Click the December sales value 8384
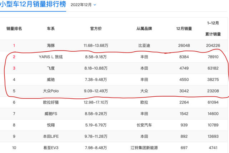229x153 pixels. tap(184, 57)
